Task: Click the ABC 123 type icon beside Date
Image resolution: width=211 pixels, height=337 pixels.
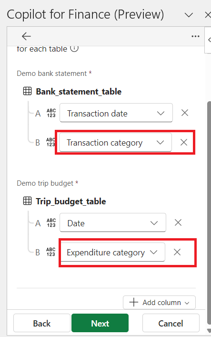Action: [51, 223]
